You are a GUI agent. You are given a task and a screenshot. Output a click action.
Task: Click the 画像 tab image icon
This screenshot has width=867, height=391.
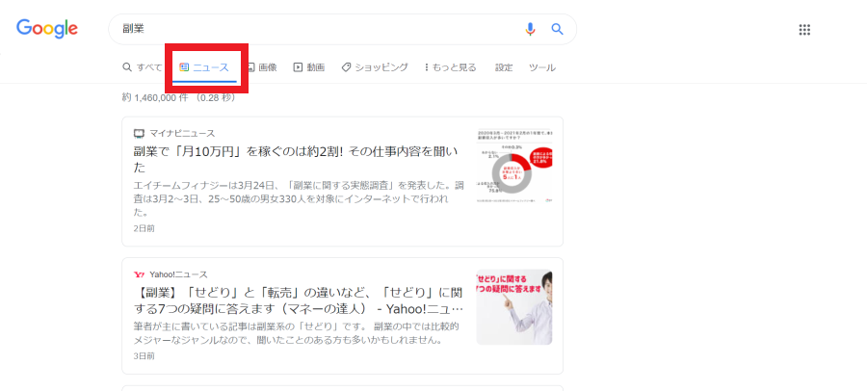250,67
